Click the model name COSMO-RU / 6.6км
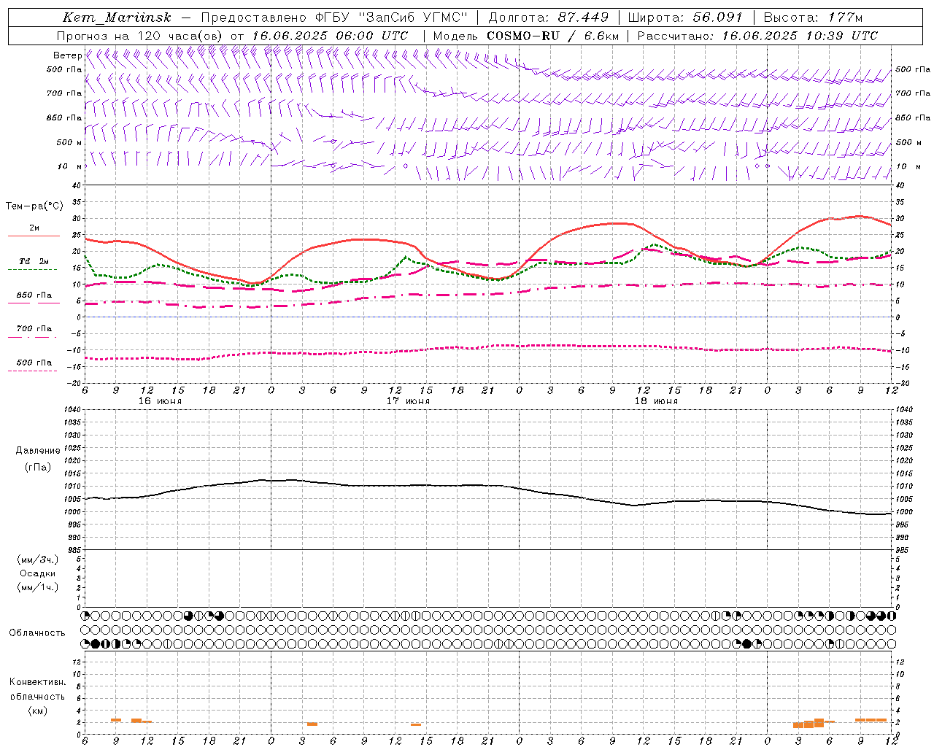Screen dimensions: 934x747 point(553,36)
